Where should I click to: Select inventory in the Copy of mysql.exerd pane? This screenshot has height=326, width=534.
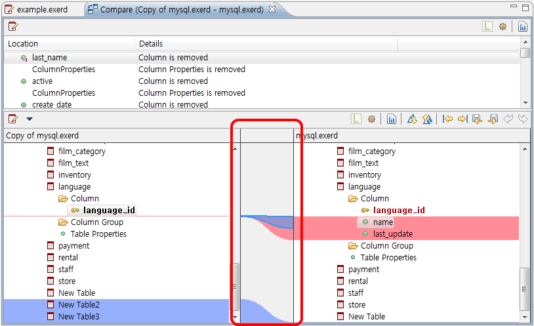click(x=75, y=175)
